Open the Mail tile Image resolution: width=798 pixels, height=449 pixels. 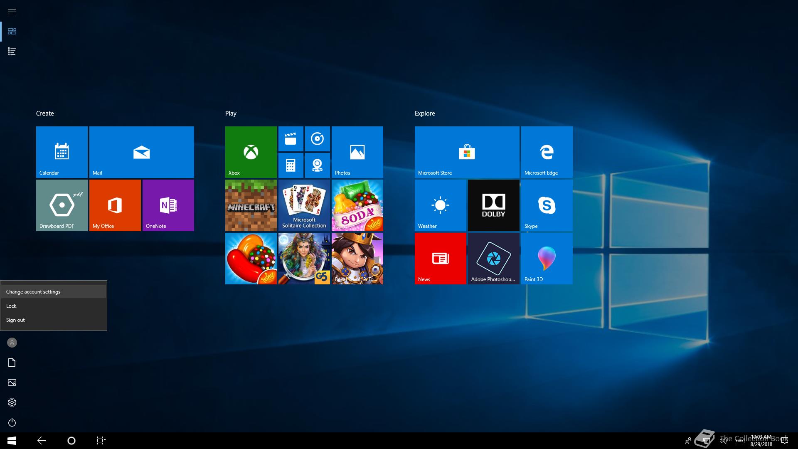142,152
